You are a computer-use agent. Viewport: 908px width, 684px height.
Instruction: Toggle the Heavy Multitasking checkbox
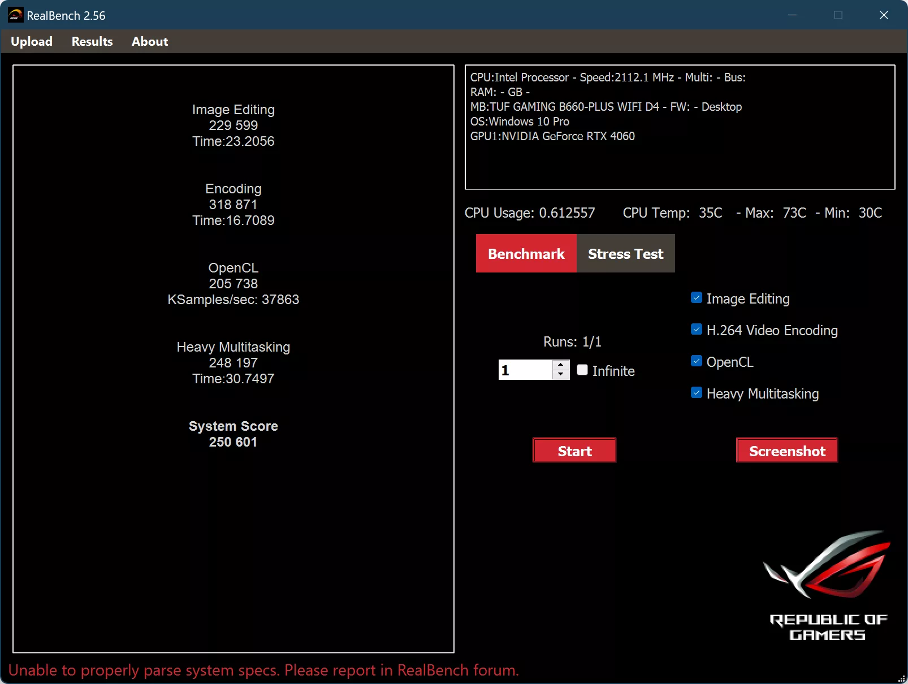697,393
